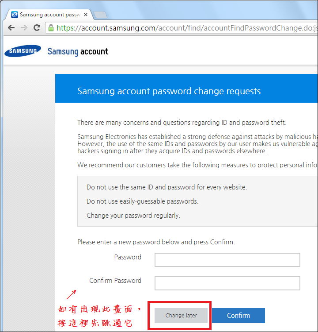Go back using the browser back arrow
318x332 pixels.
(11, 28)
